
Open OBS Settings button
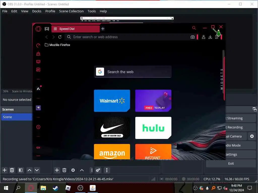(x=241, y=155)
